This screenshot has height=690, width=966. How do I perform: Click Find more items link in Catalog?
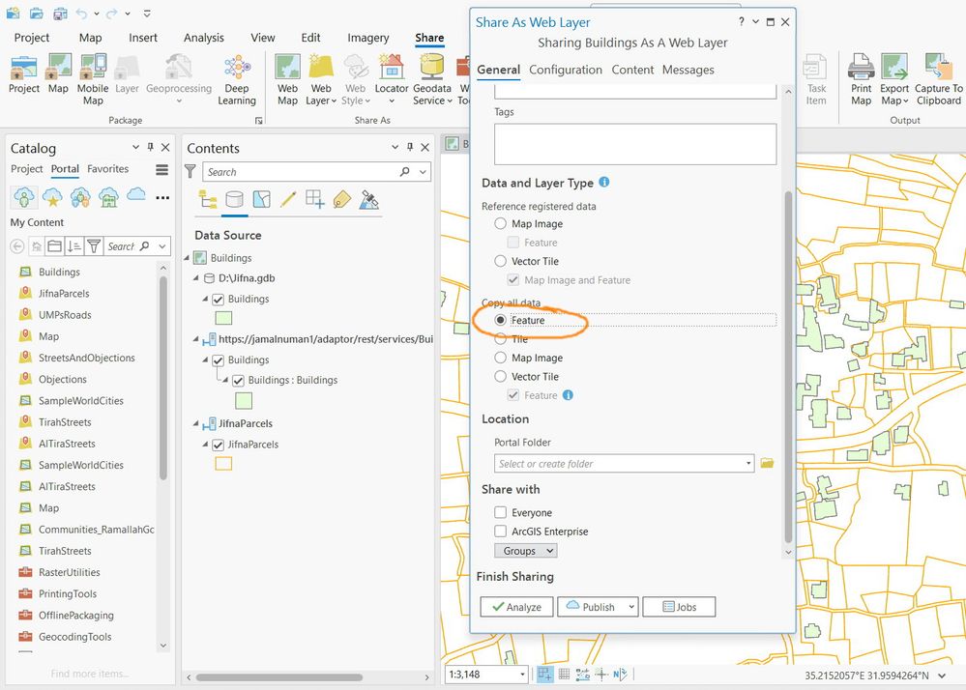pos(90,674)
